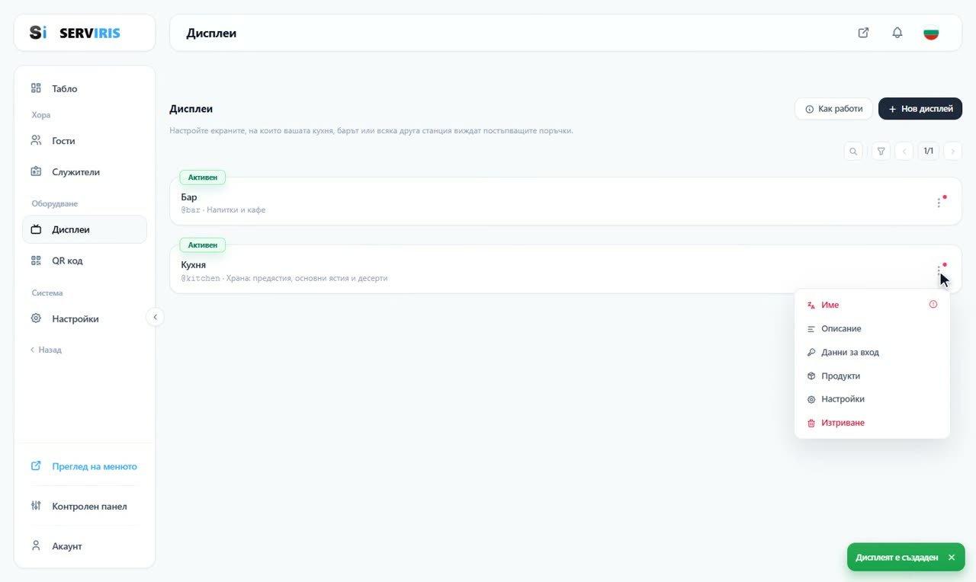Click the Акаунт person icon
The image size is (976, 582).
coord(36,545)
